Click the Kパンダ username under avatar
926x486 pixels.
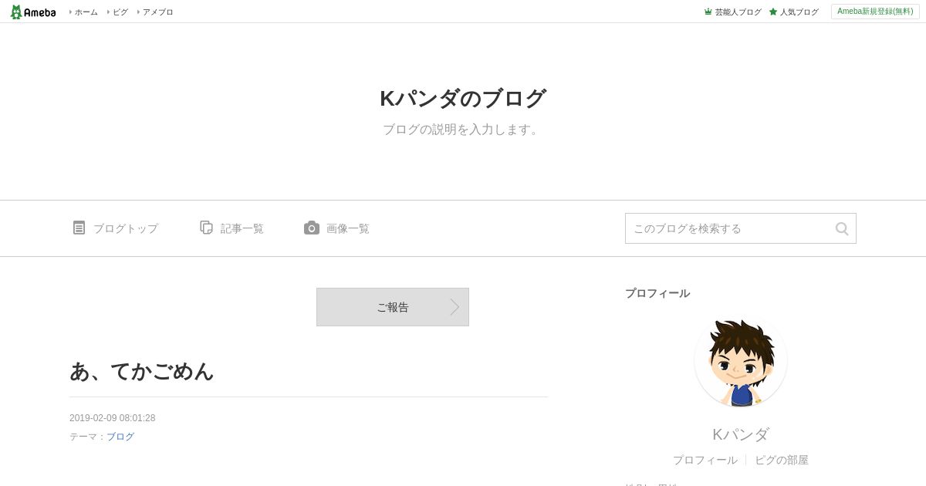click(x=741, y=434)
